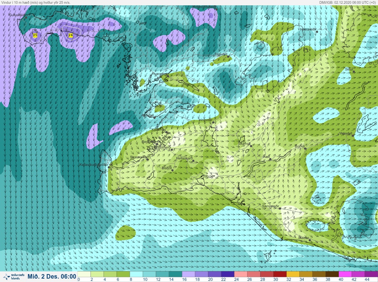Select the Búrfell station marker

pyautogui.click(x=305, y=148)
